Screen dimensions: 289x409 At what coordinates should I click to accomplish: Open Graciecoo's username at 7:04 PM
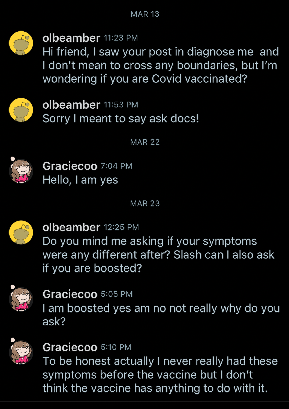click(70, 166)
